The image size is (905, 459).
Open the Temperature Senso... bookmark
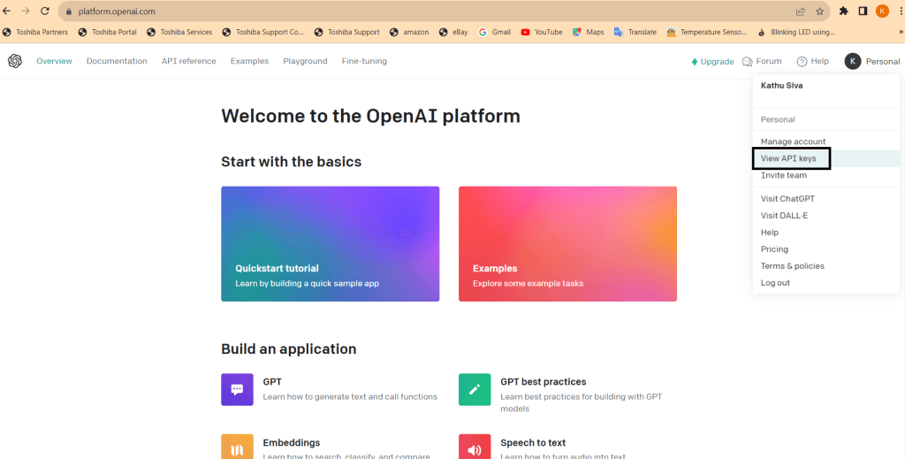coord(706,33)
